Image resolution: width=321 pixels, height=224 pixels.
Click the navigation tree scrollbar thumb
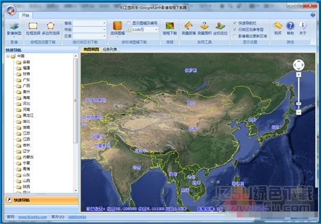pyautogui.click(x=76, y=101)
